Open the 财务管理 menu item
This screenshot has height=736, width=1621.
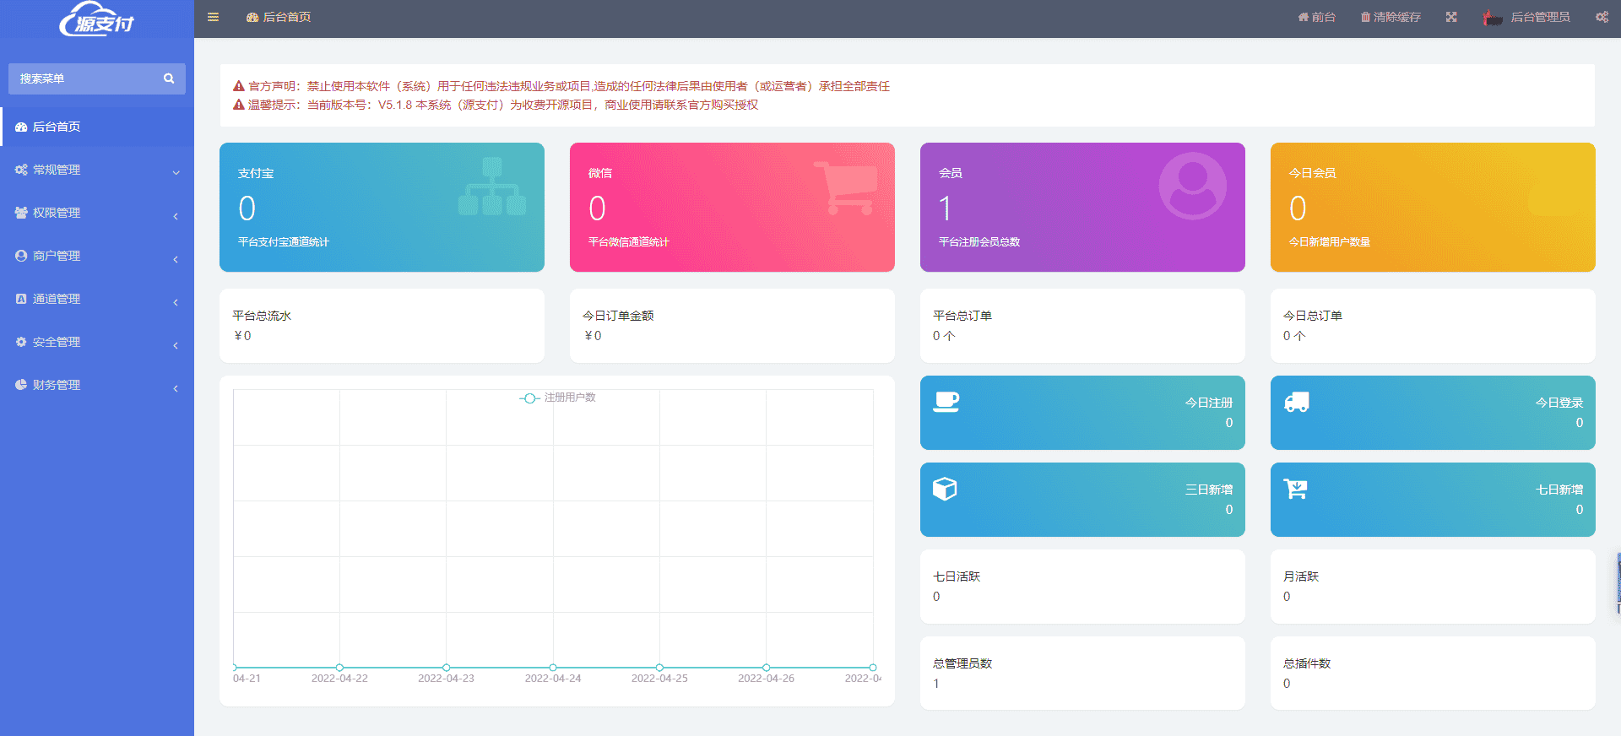[x=97, y=385]
